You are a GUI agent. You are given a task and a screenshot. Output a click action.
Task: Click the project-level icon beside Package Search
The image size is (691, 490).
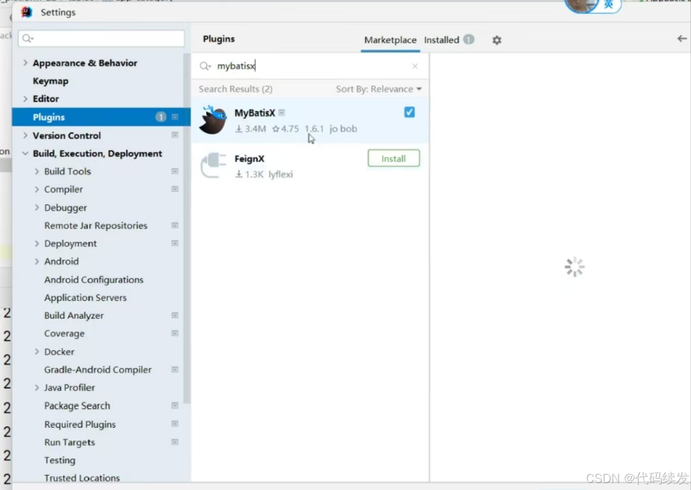pyautogui.click(x=175, y=406)
